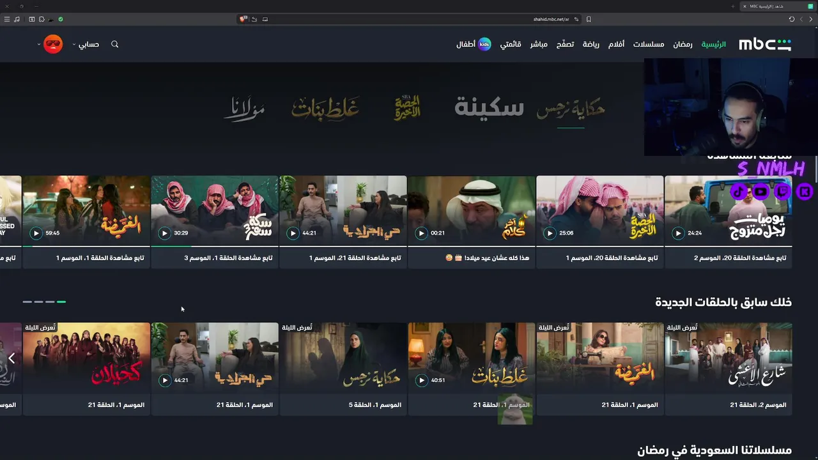
Task: Play يوميات رجل متزوج at 24:24
Action: tap(678, 233)
